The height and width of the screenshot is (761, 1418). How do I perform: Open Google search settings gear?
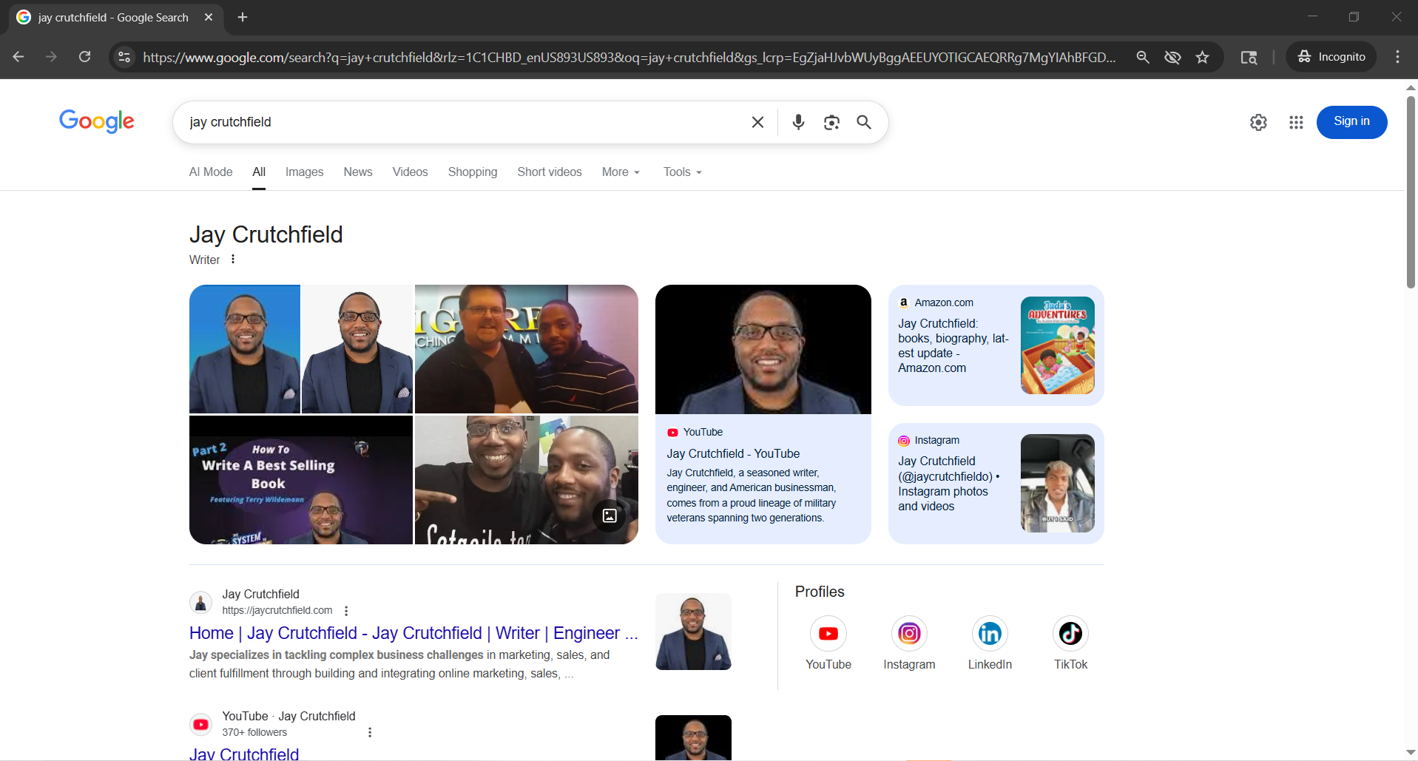(1258, 122)
